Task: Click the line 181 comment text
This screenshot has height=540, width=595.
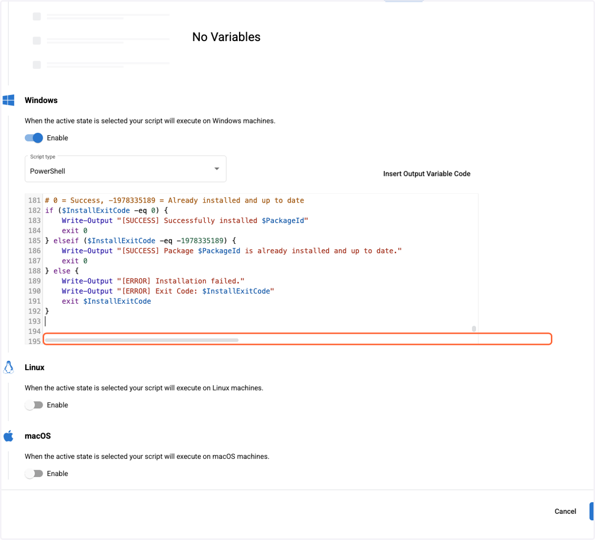Action: point(175,201)
